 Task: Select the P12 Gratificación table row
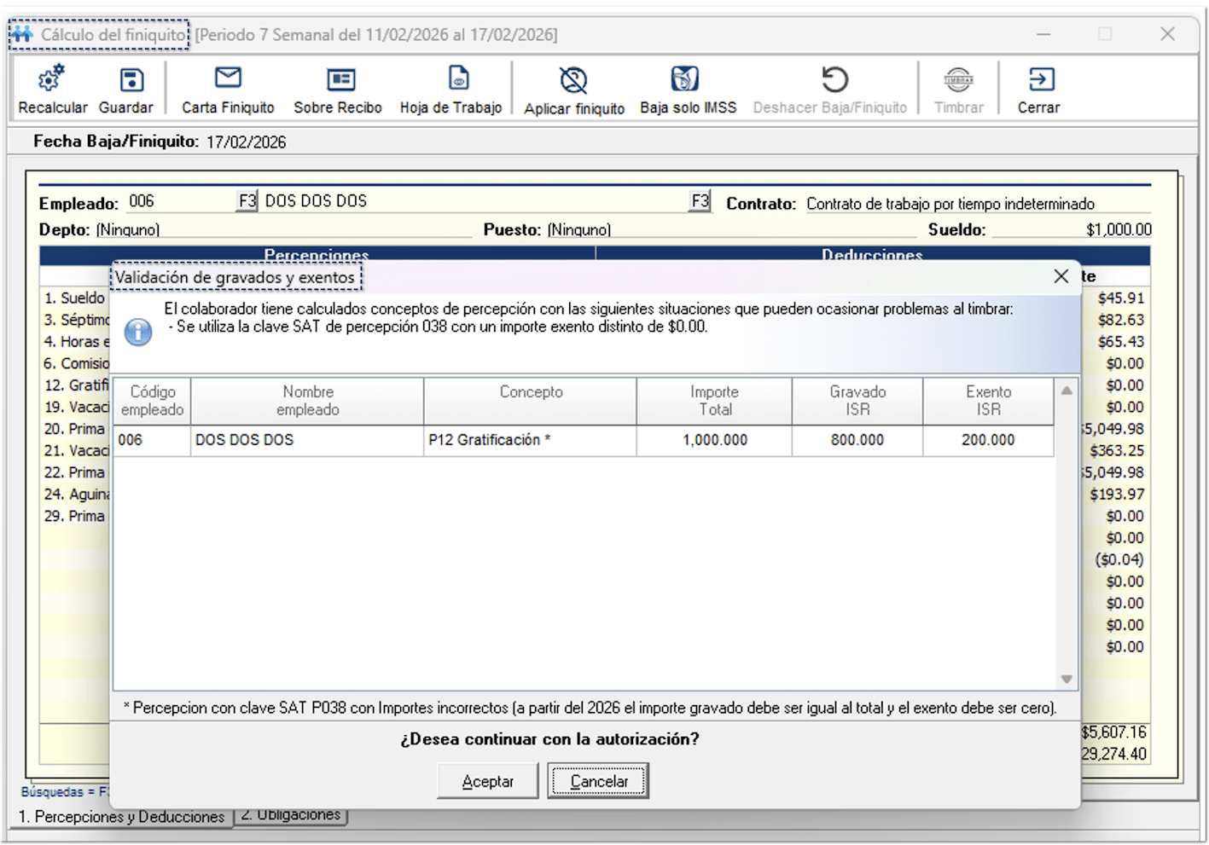(x=583, y=440)
